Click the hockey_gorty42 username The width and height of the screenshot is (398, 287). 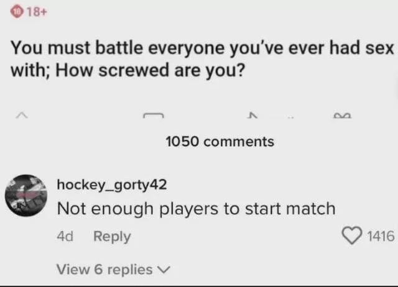pyautogui.click(x=111, y=184)
